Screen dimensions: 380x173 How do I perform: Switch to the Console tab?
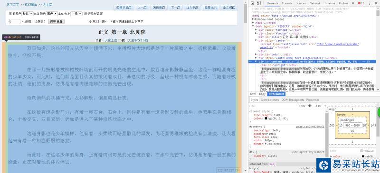tap(287, 3)
